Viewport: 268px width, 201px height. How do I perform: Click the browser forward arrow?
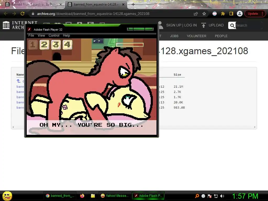[x=14, y=14]
